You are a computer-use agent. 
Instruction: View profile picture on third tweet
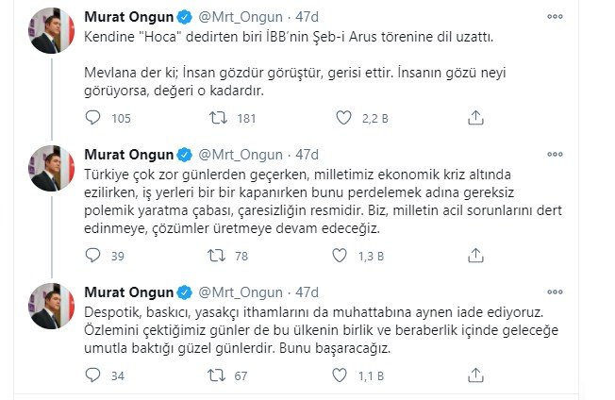[51, 306]
